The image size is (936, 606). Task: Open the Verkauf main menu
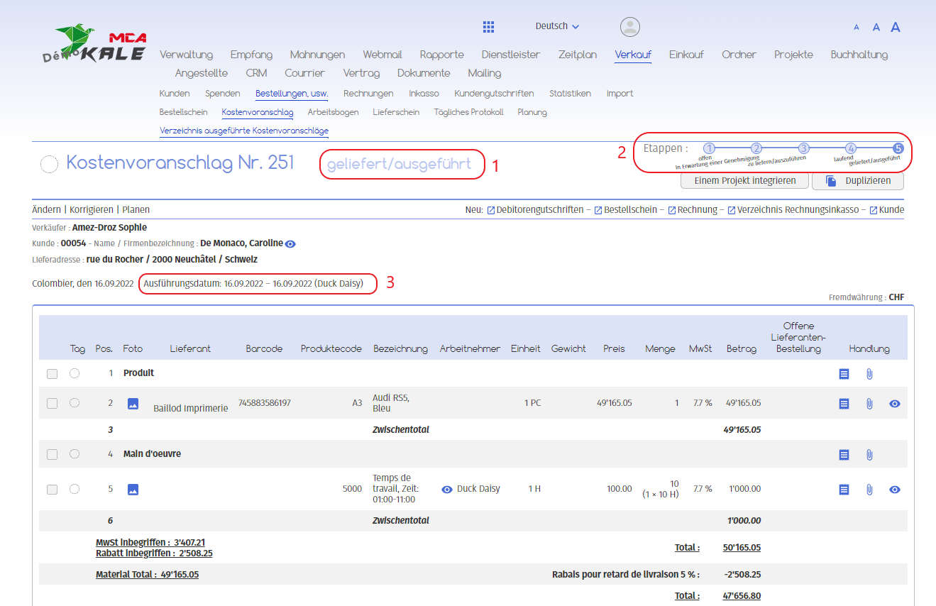[x=633, y=55]
